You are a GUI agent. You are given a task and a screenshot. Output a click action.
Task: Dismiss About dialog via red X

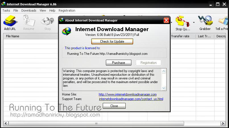pos(166,20)
